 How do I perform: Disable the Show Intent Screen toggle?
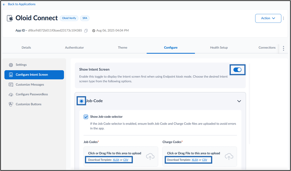tap(237, 70)
